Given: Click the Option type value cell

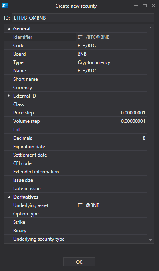Looking at the screenshot, I should point(111,214).
